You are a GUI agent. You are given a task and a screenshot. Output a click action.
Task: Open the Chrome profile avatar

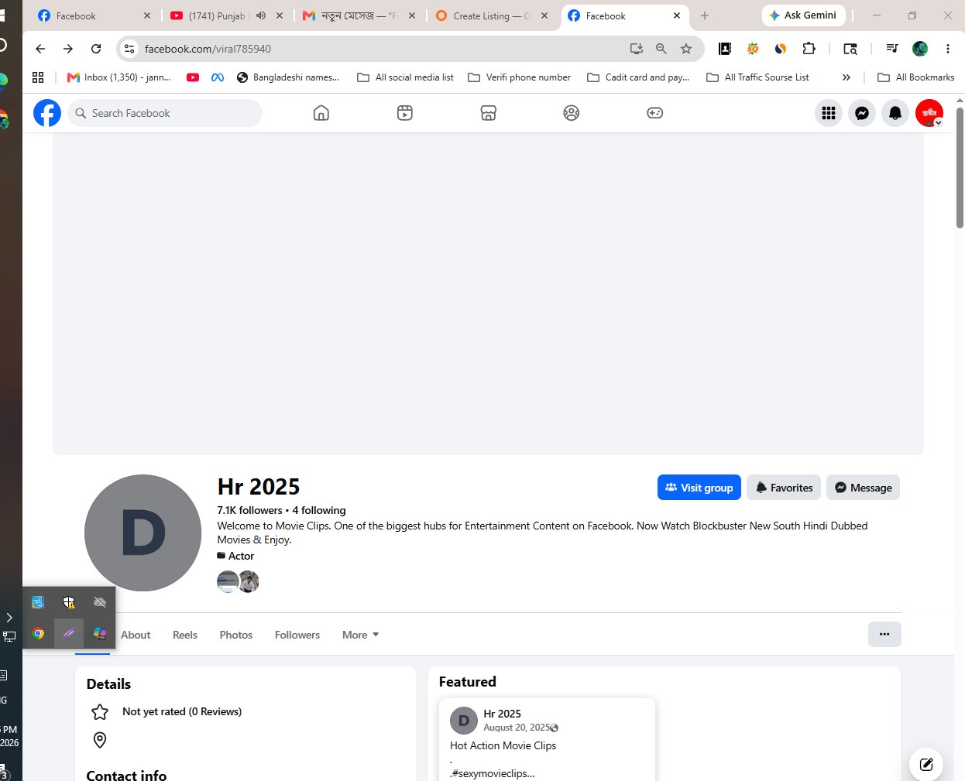pos(920,49)
